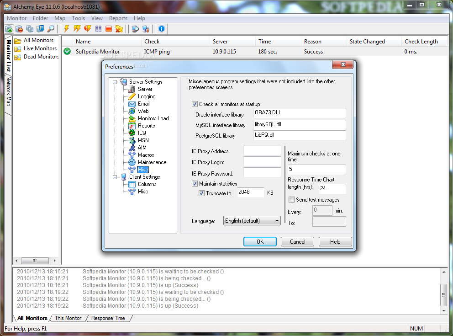Screen dimensions: 453x336
Task: Select AIM in the preferences tree
Action: tap(142, 148)
